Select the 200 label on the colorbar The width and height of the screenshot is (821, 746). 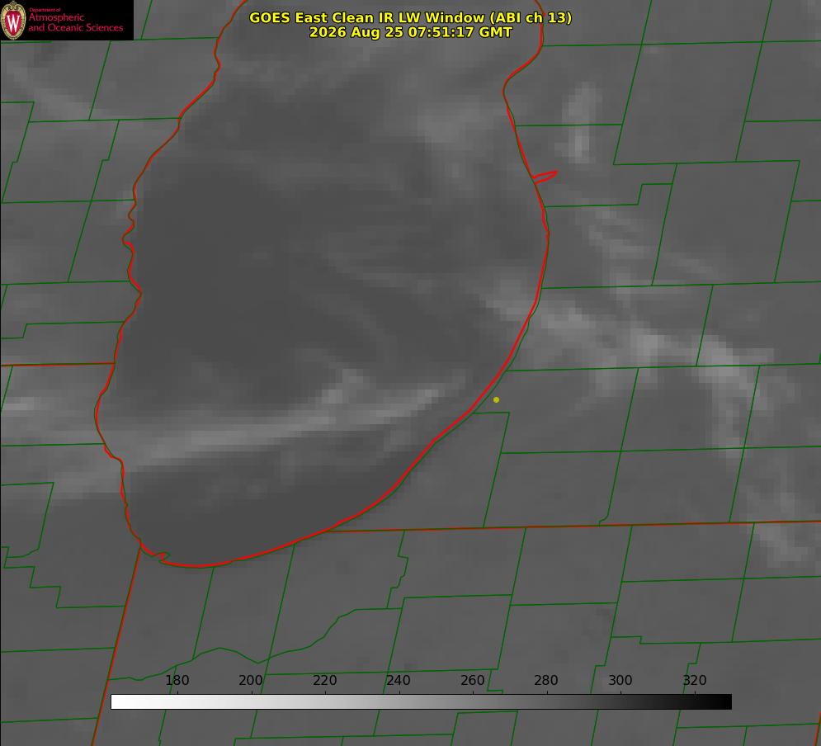(251, 680)
